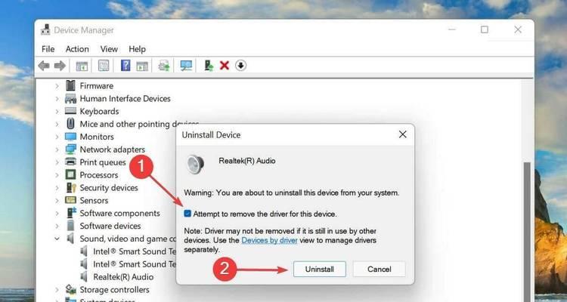Screen dimensions: 567x302
Task: Click the red X Uninstall device icon
Action: point(225,66)
